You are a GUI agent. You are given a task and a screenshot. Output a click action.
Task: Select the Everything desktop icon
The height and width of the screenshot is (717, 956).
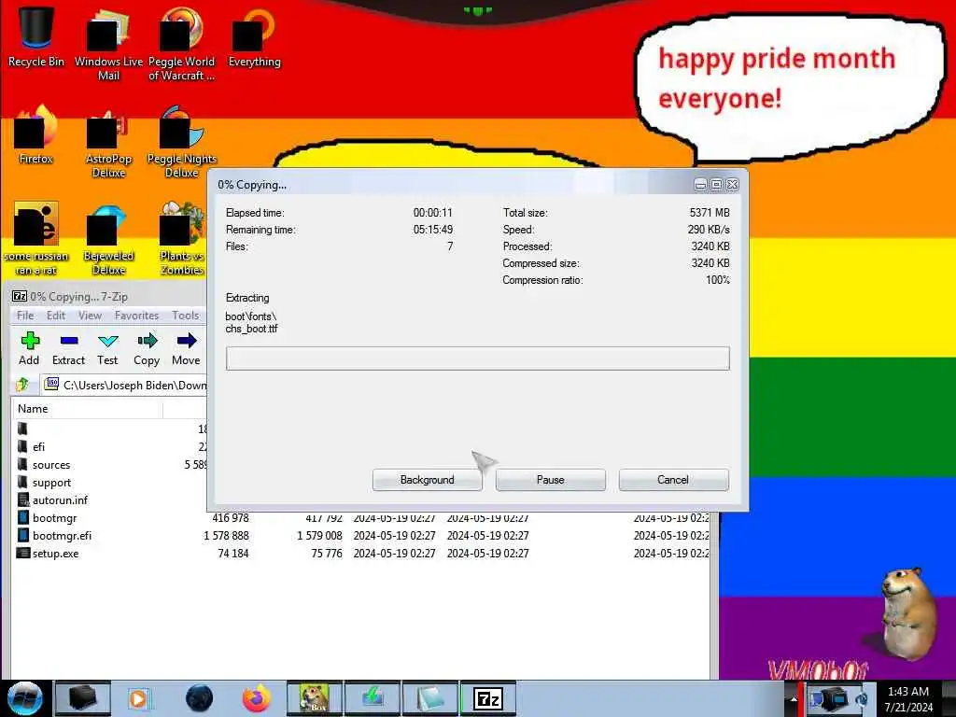pyautogui.click(x=254, y=36)
